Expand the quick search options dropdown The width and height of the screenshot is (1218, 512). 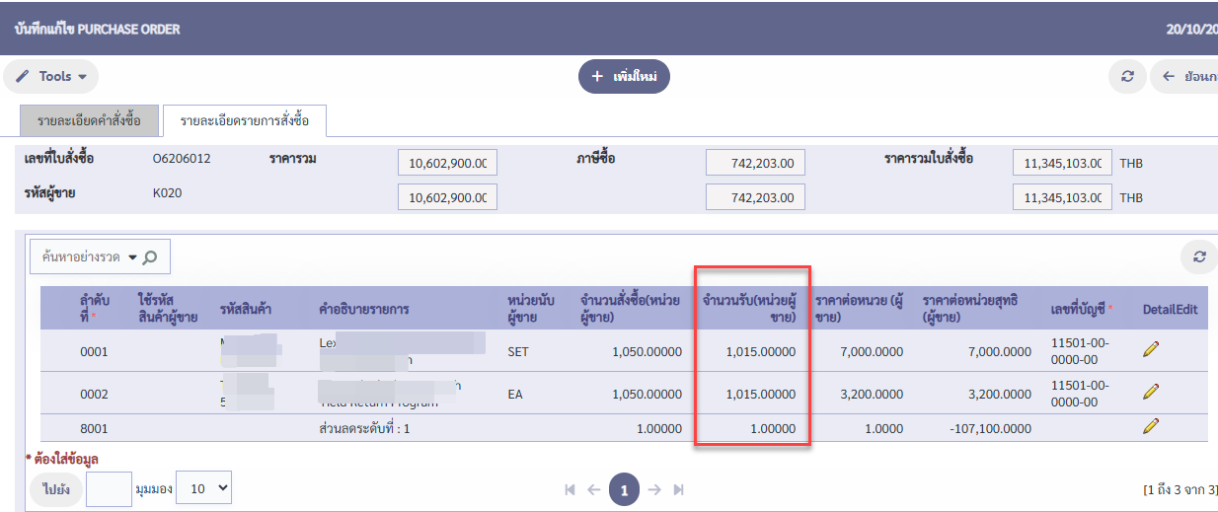point(132,256)
